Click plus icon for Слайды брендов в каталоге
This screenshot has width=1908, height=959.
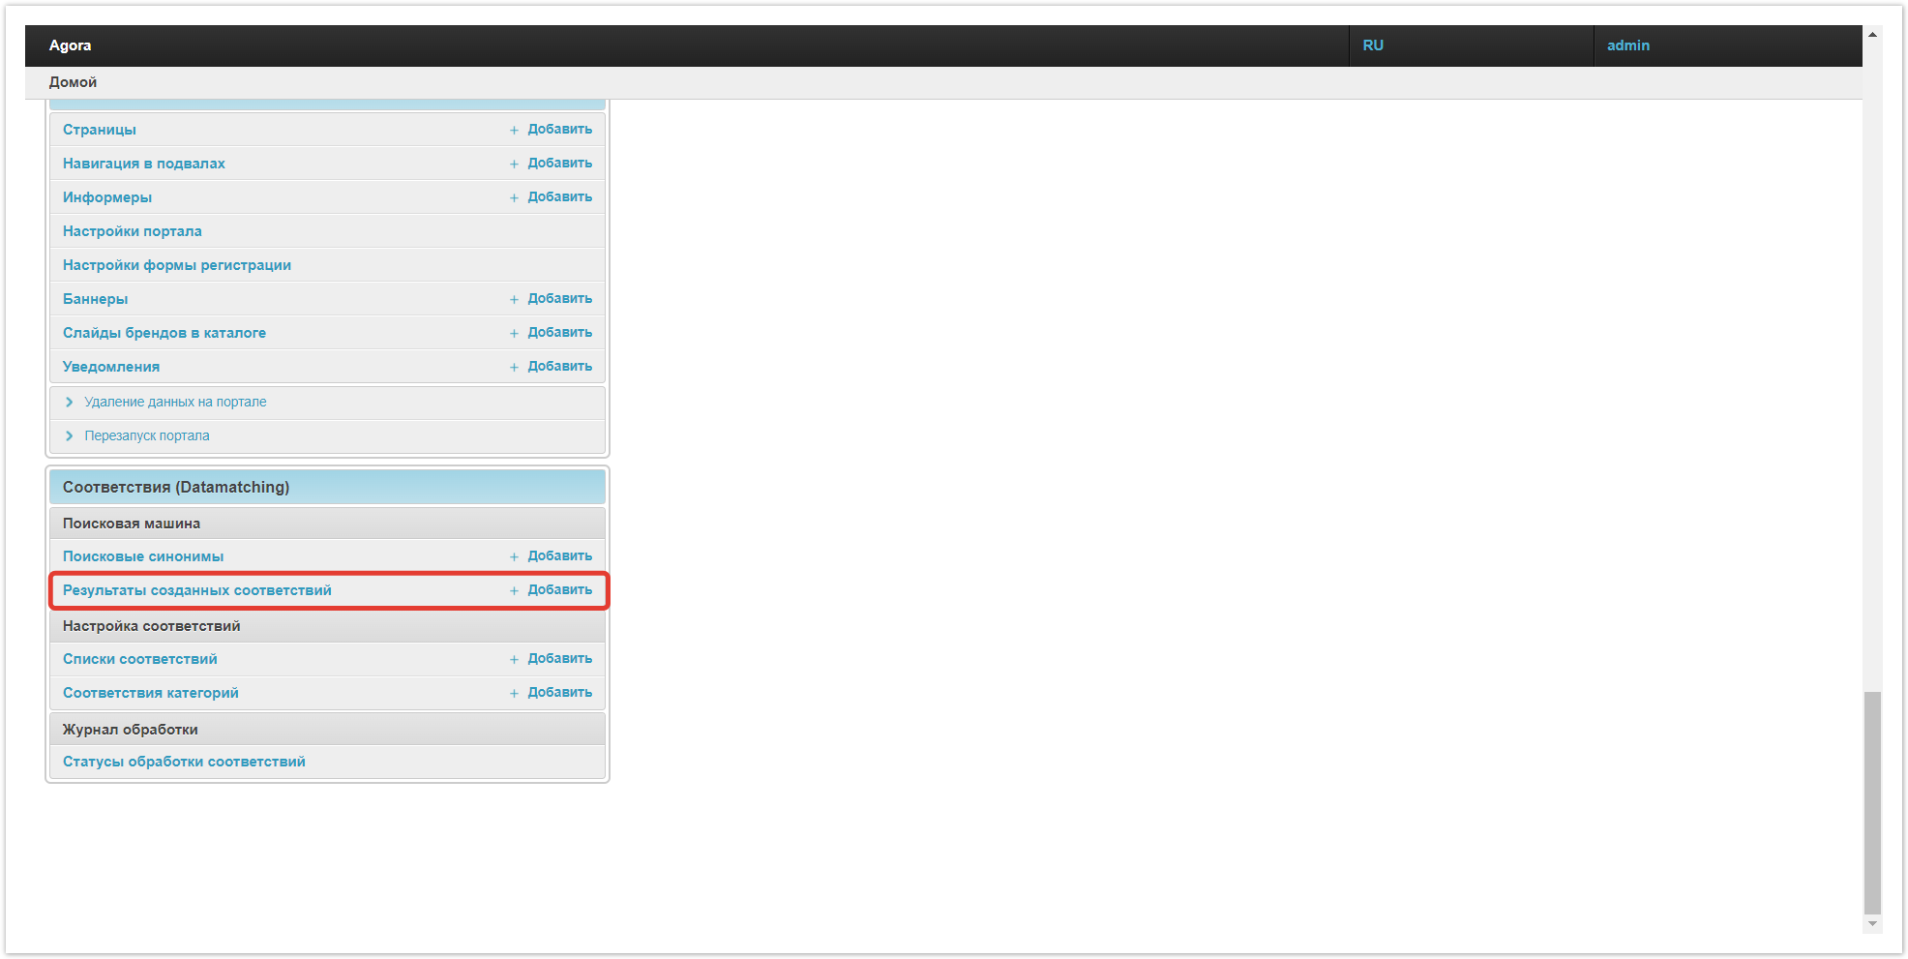(x=514, y=333)
